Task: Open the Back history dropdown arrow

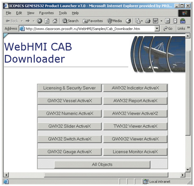Action: pos(22,21)
